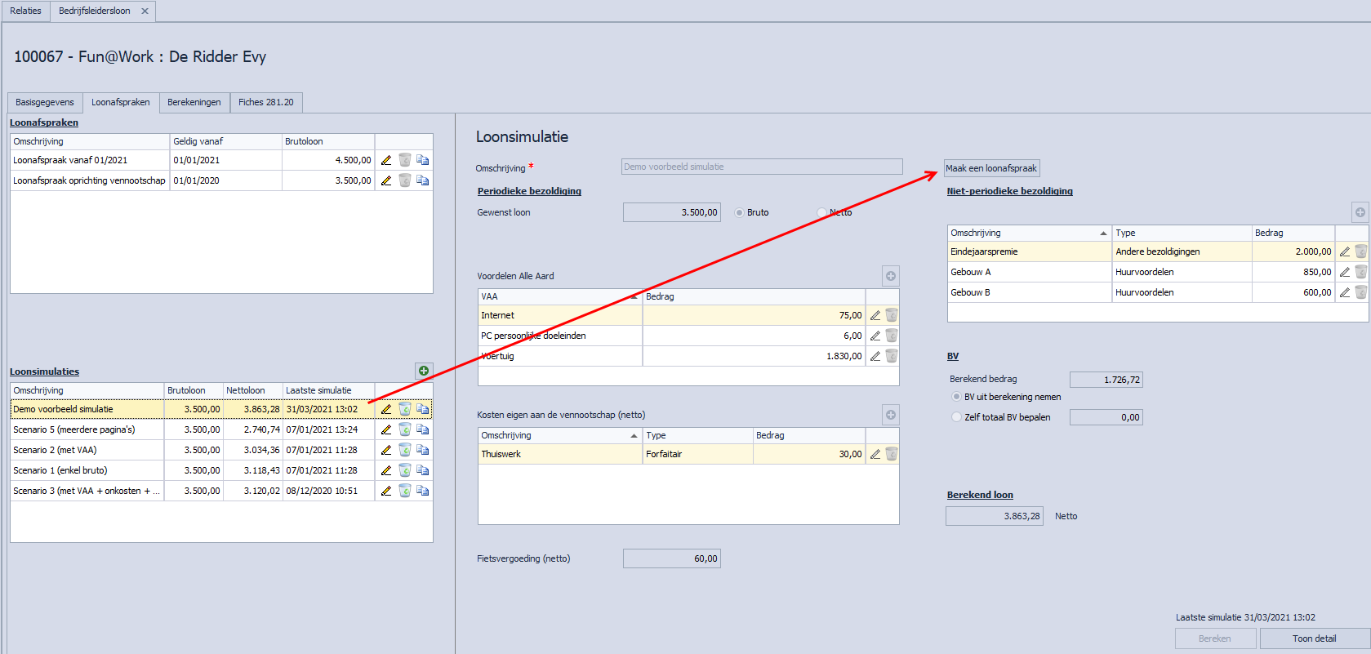Delete the Internet VAA row
Image resolution: width=1371 pixels, height=654 pixels.
click(x=892, y=315)
